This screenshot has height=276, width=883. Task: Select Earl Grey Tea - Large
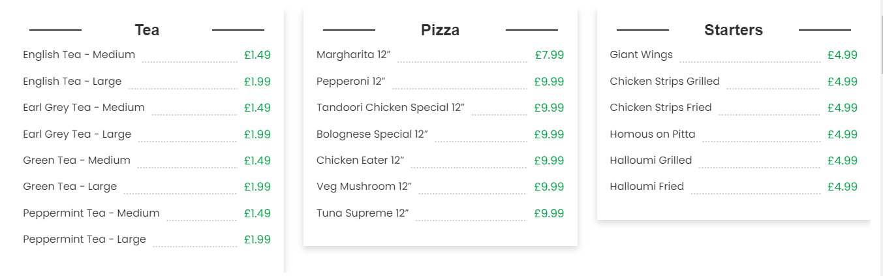77,134
